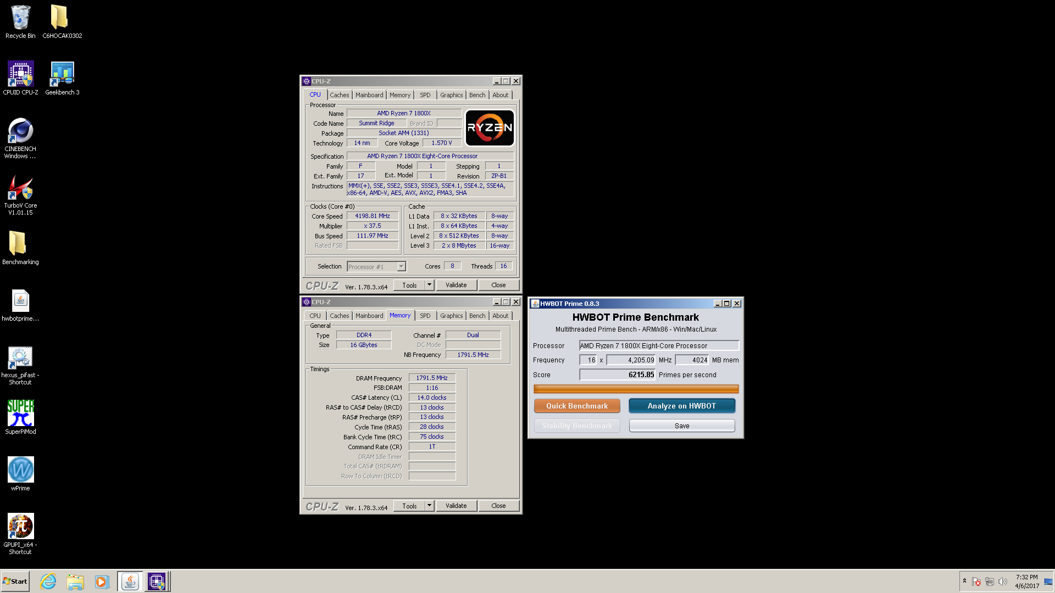This screenshot has width=1055, height=593.
Task: Open the C6HOCAK0302 folder icon
Action: [62, 22]
